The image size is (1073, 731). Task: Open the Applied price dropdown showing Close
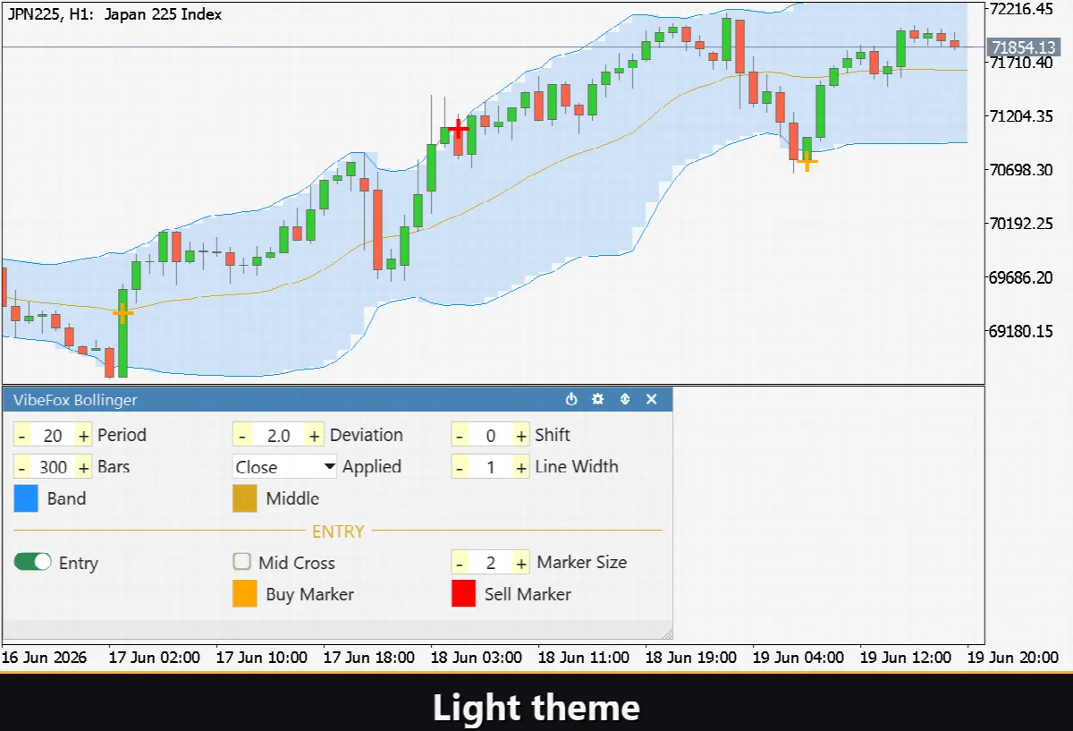(x=285, y=466)
